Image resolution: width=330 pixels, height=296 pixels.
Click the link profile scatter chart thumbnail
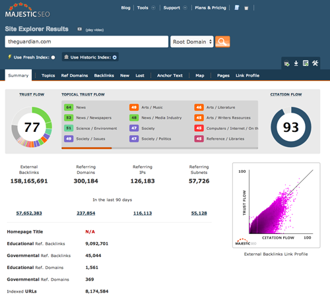click(x=277, y=205)
